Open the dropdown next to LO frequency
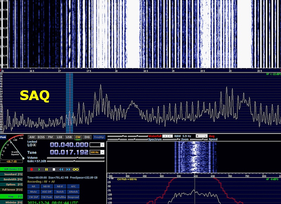Screen dimensions: 281x204 click(x=97, y=145)
